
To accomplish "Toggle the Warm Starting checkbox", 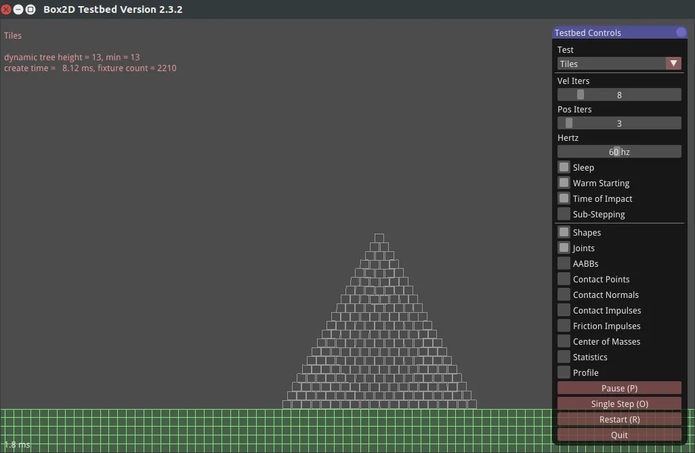I will coord(564,183).
